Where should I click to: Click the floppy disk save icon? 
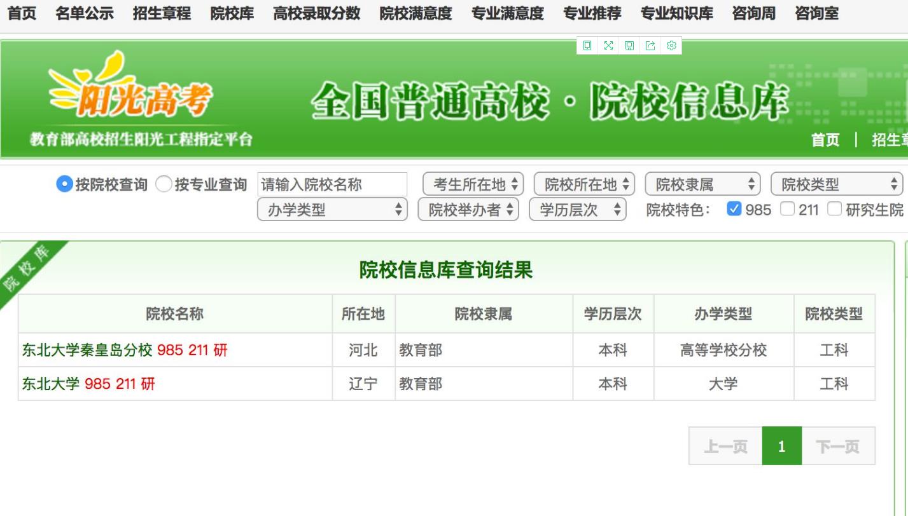click(x=629, y=45)
